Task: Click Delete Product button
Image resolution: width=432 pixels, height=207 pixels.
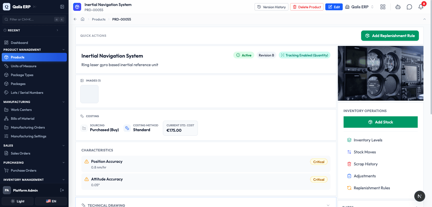Action: tap(307, 7)
